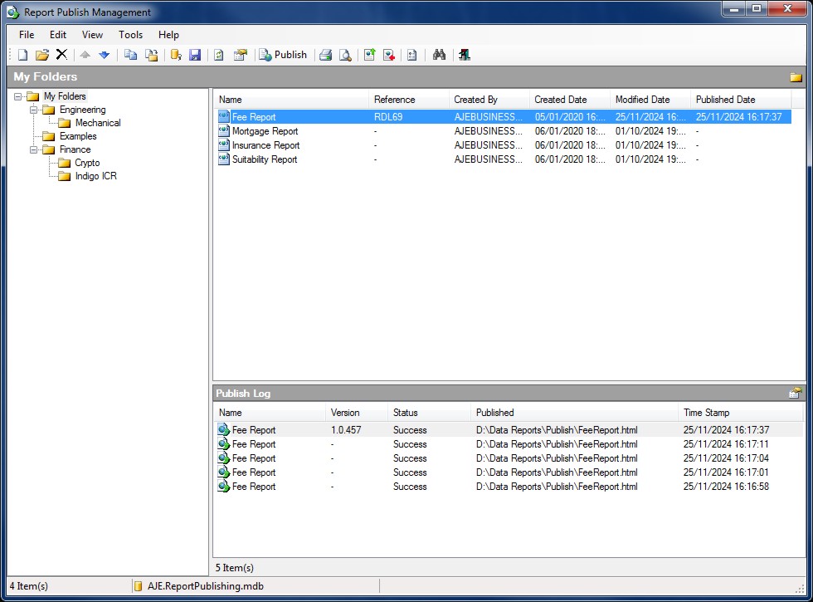Click the Copy toolbar icon
The image size is (813, 602).
coord(130,55)
